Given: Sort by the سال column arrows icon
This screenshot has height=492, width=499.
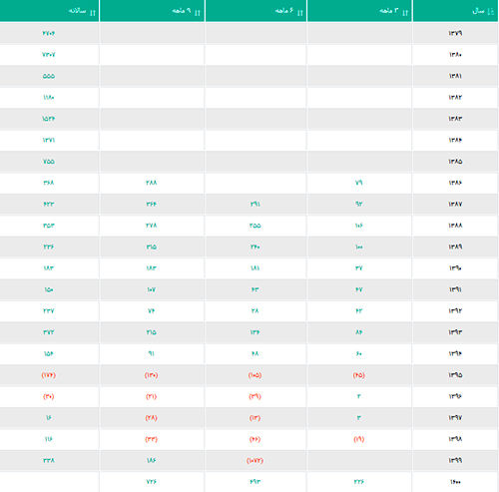Looking at the screenshot, I should coord(491,12).
